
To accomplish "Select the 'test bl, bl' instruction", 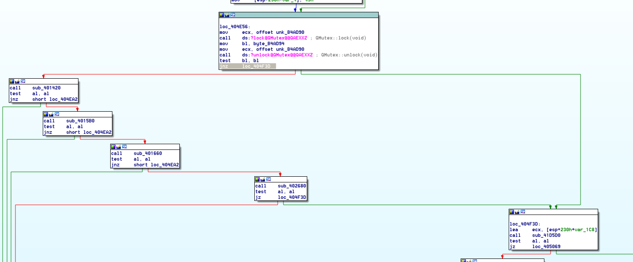I will pos(239,61).
